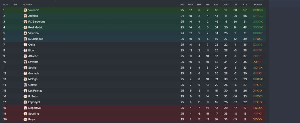Screen dimensions: 300x123
Task: Select the Espanyol table row
Action: point(134,102)
